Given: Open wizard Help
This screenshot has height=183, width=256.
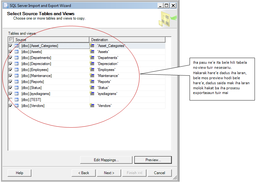Looking at the screenshot, I should (19, 173).
